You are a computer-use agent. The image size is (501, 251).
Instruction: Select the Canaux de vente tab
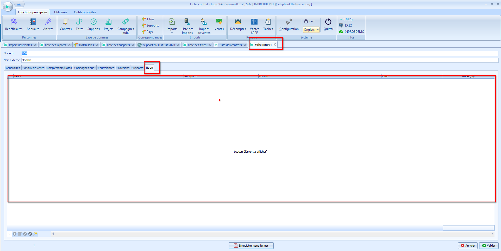[x=33, y=68]
